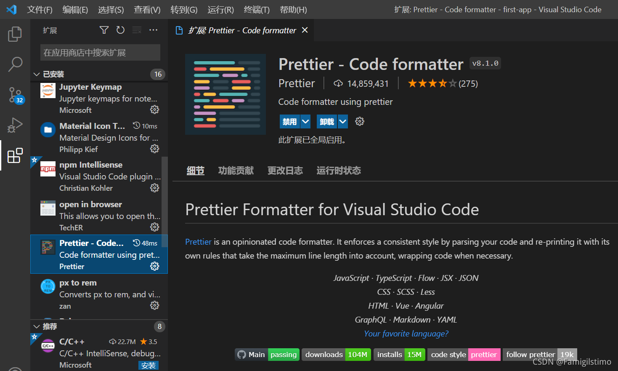
Task: Open the Search sidebar icon
Action: pos(15,64)
